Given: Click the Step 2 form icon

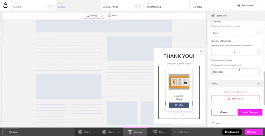Looking at the screenshot, I should click(x=105, y=132).
